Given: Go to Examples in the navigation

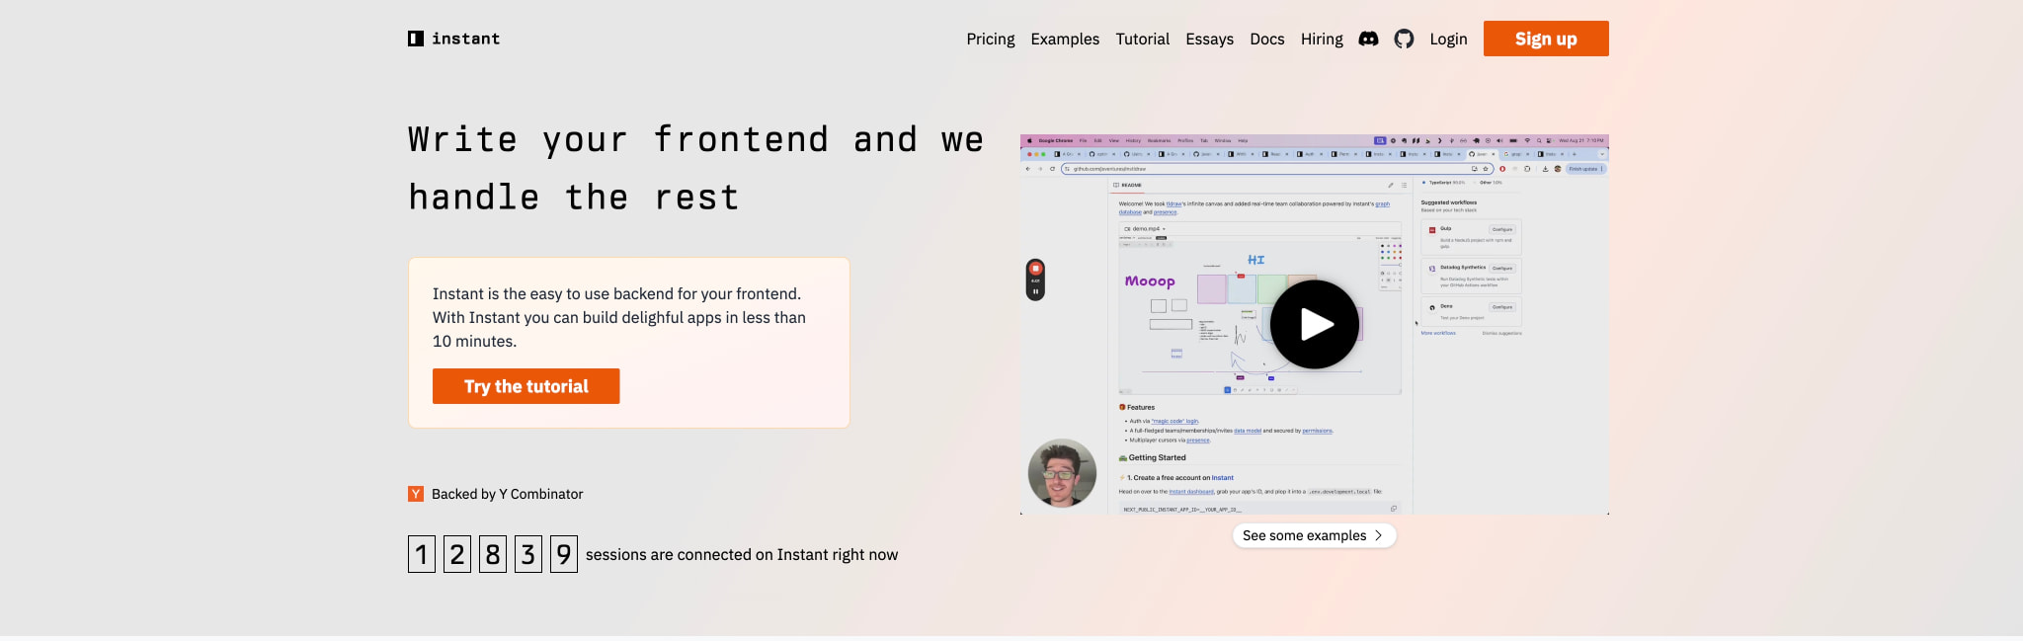Looking at the screenshot, I should point(1065,39).
